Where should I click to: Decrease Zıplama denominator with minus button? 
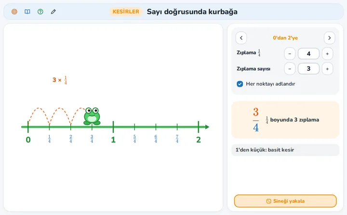(290, 54)
